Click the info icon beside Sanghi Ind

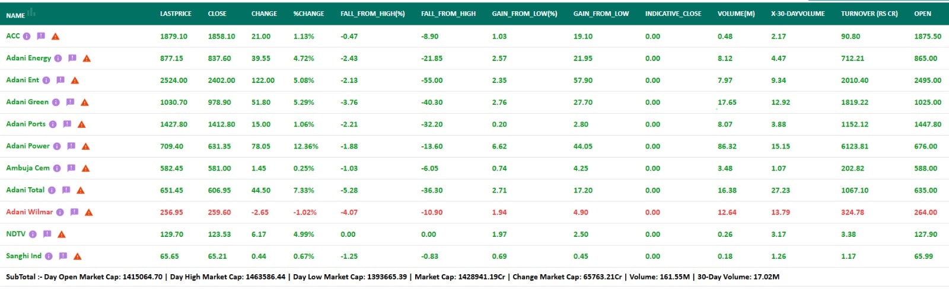point(49,256)
